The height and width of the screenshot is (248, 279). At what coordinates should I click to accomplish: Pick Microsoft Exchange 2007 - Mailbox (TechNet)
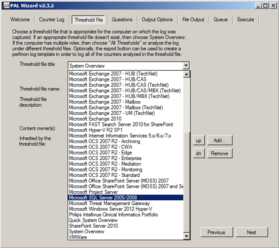click(126, 108)
